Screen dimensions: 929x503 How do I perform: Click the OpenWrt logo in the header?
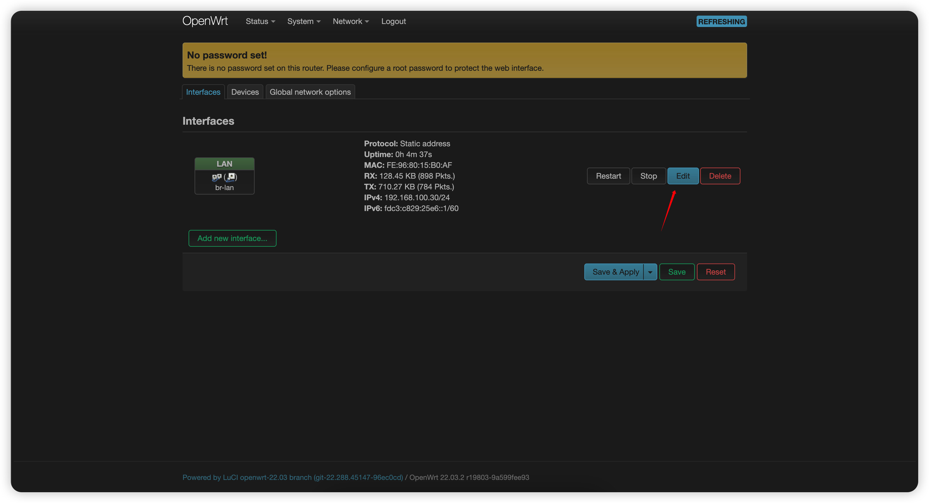click(205, 21)
